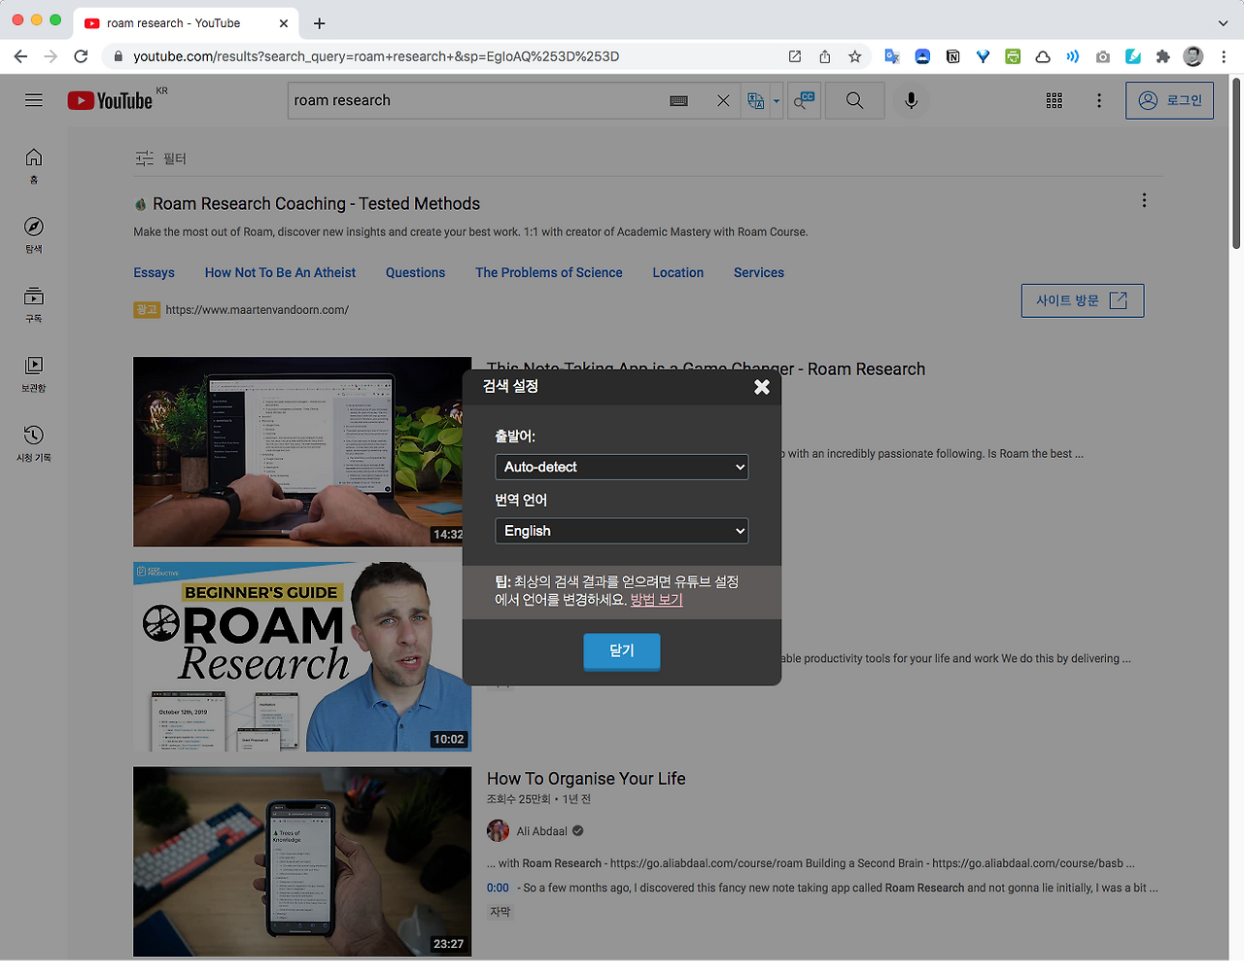Reload the page

(82, 56)
